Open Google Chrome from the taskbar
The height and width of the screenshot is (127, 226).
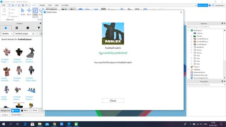[x=54, y=124]
